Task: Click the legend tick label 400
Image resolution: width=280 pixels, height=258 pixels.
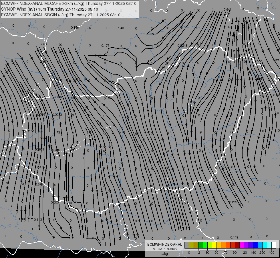Action: click(271, 253)
